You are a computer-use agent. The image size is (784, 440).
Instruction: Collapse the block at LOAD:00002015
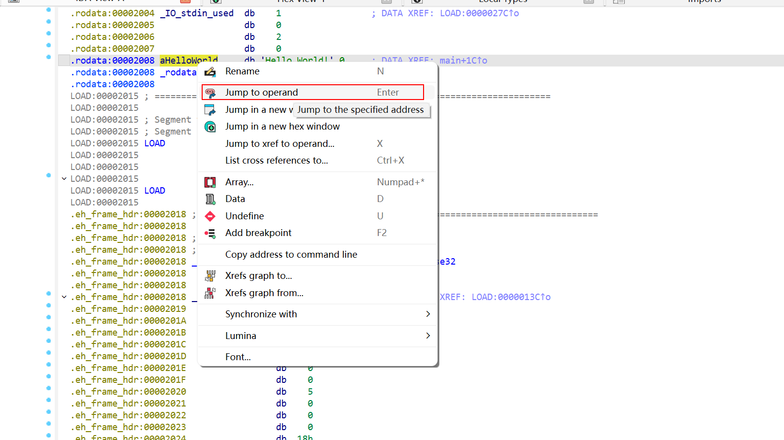pos(64,179)
